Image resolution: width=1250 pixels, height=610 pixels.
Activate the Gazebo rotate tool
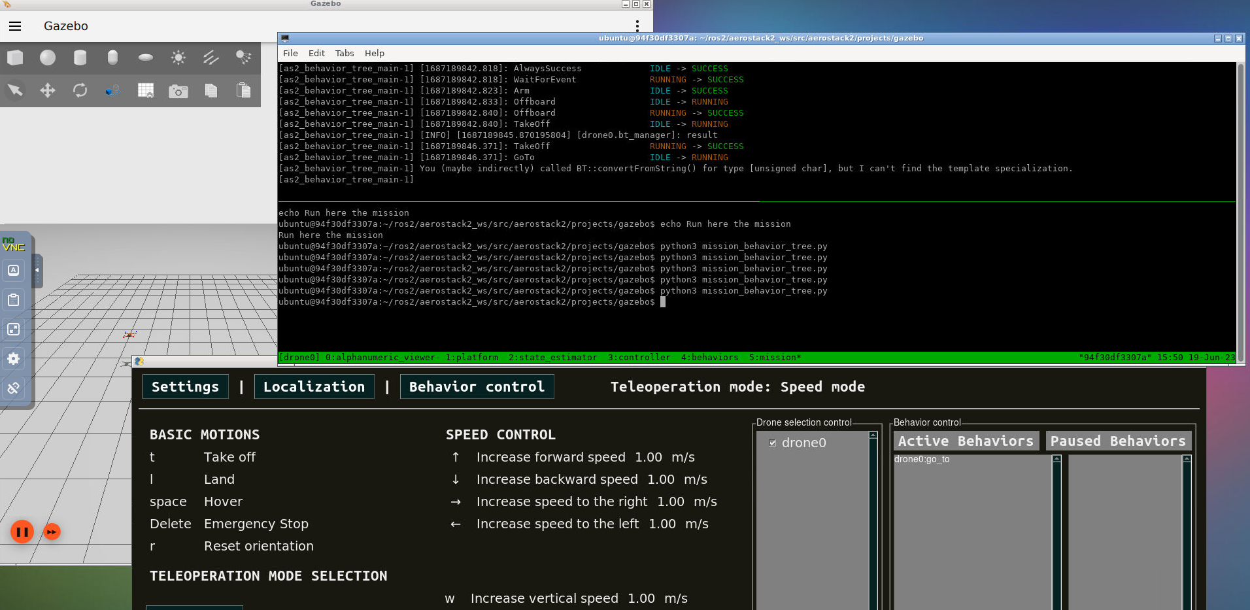click(80, 90)
